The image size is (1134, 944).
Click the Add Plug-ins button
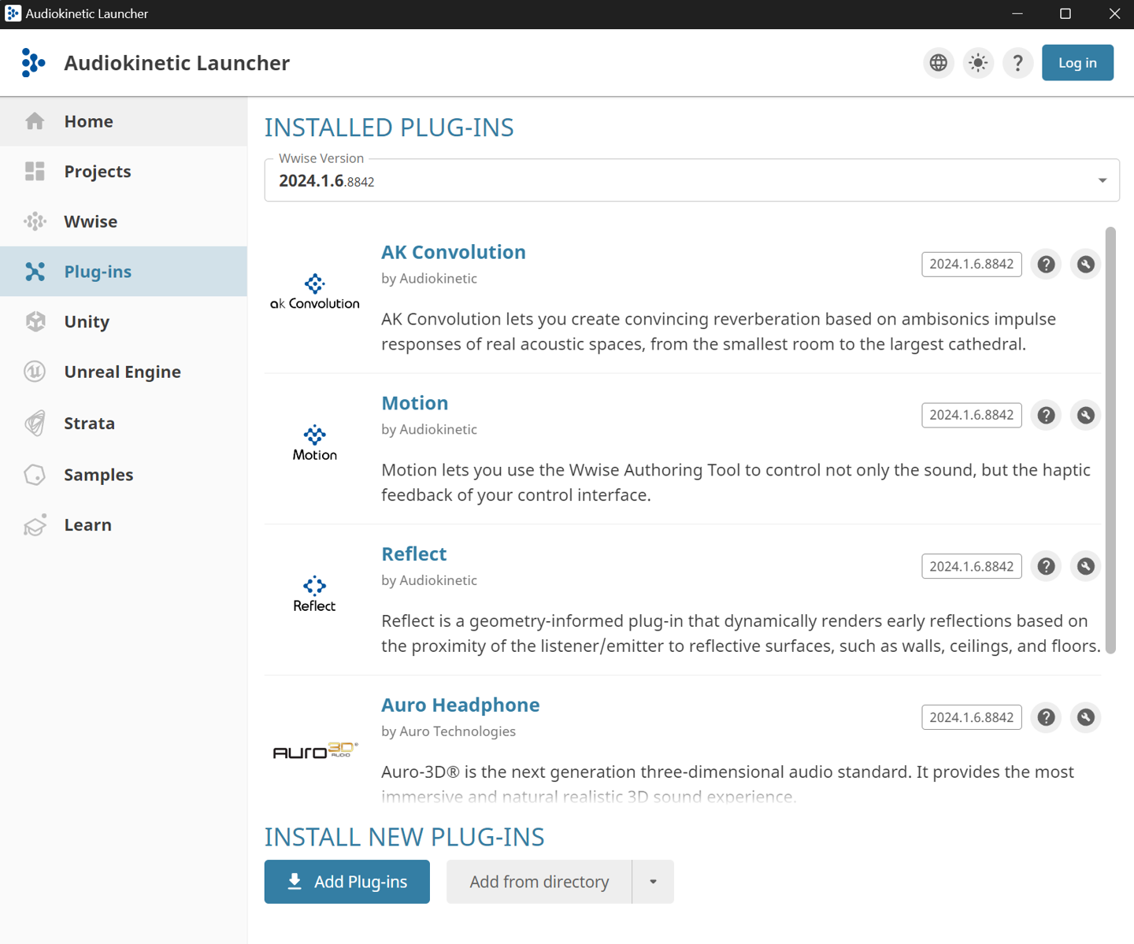pyautogui.click(x=346, y=881)
